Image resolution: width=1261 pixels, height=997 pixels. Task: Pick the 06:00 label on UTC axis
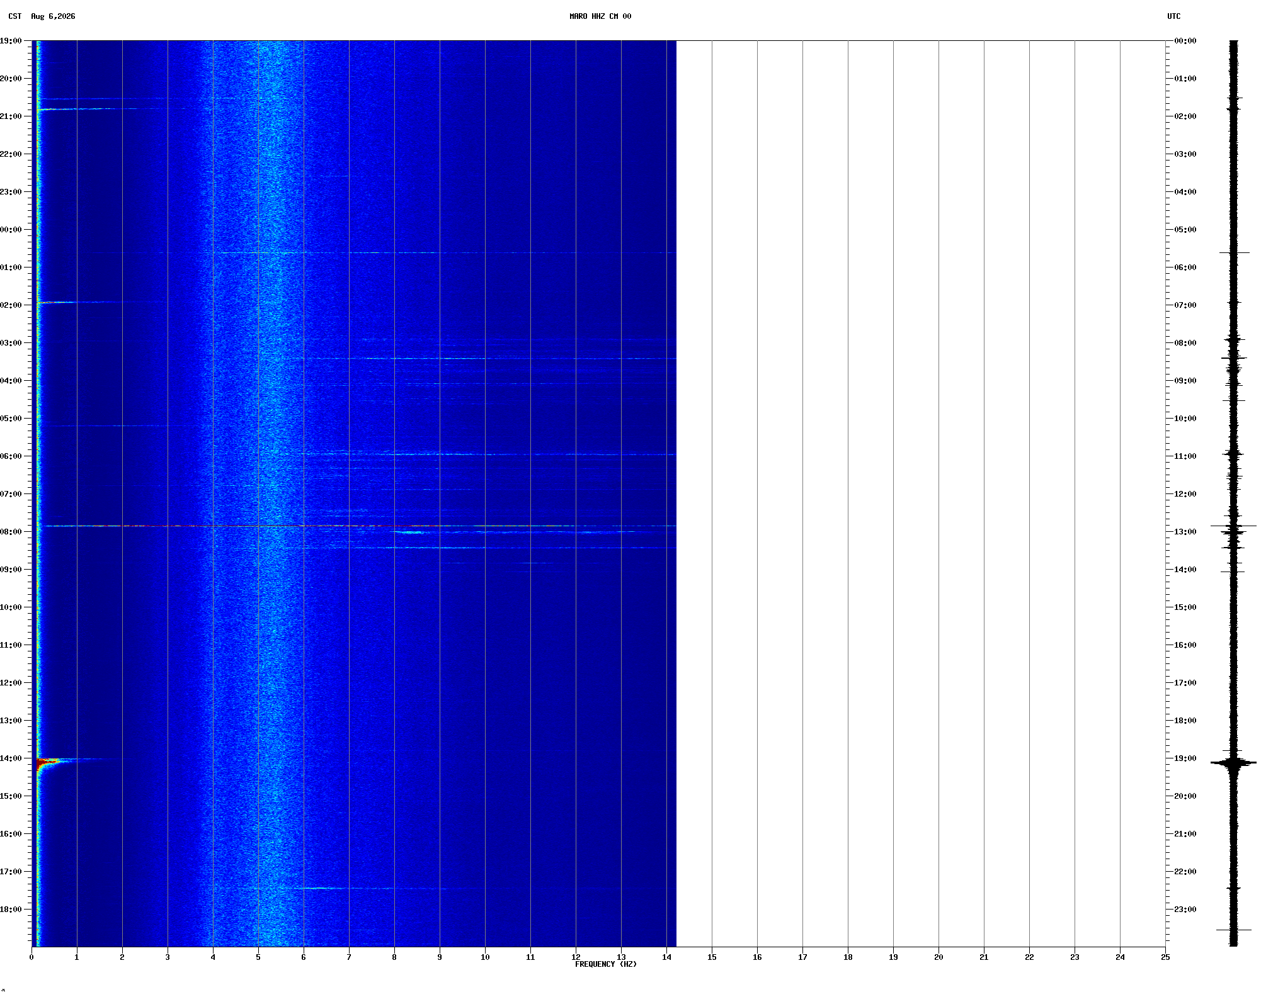click(x=1185, y=268)
